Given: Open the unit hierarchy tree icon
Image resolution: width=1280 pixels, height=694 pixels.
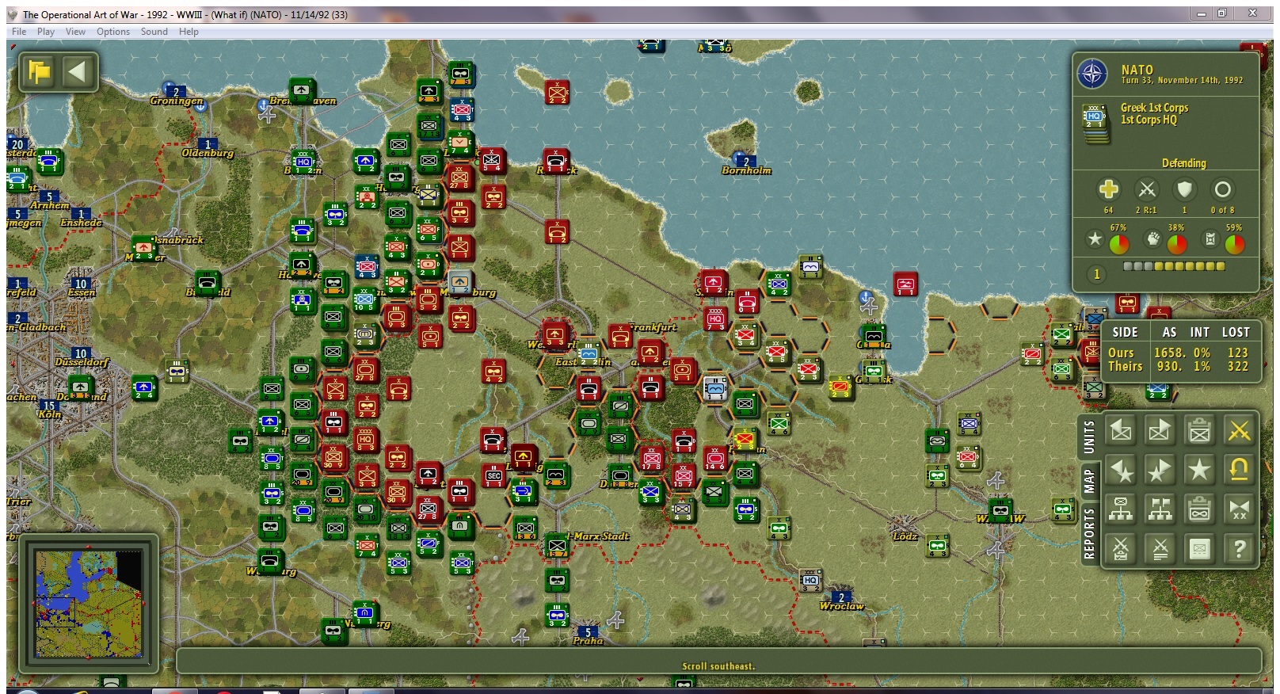Looking at the screenshot, I should 1120,509.
